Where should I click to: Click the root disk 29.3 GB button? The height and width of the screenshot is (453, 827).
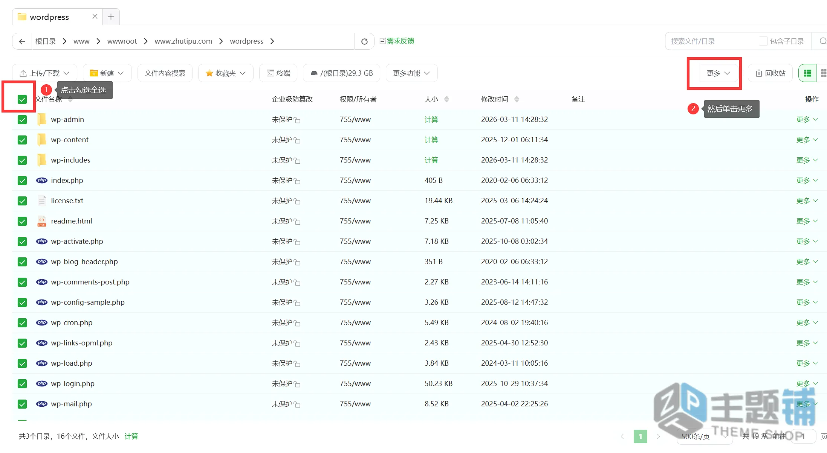click(342, 73)
